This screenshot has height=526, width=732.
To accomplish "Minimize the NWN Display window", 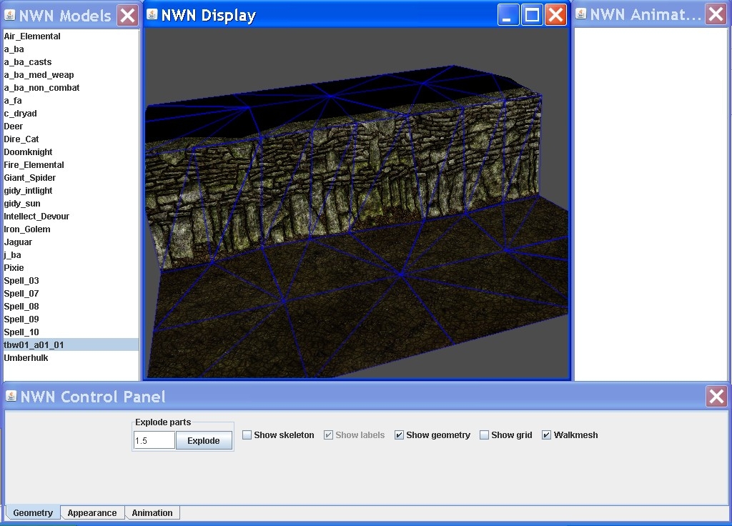I will coord(508,15).
